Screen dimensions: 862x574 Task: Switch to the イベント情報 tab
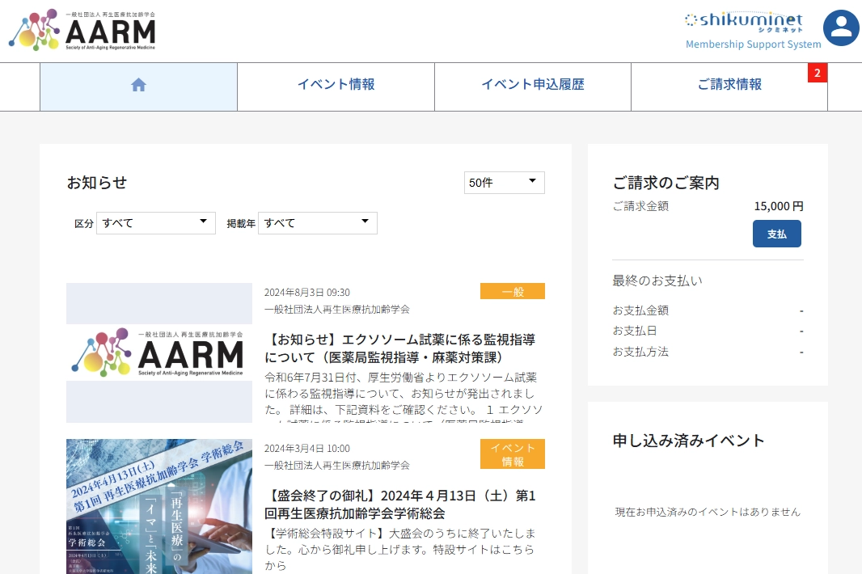click(336, 86)
